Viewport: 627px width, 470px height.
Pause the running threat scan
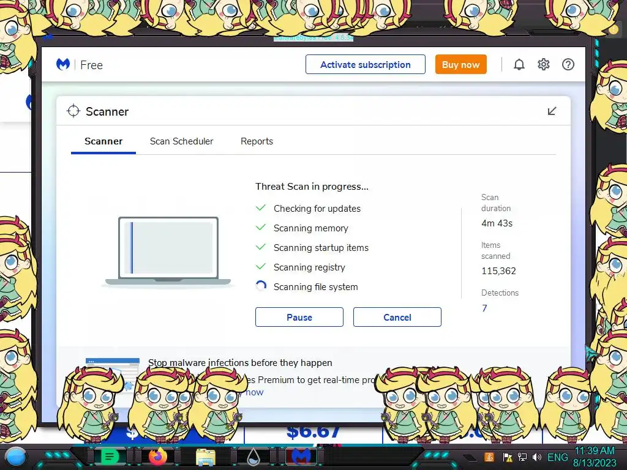(x=299, y=317)
